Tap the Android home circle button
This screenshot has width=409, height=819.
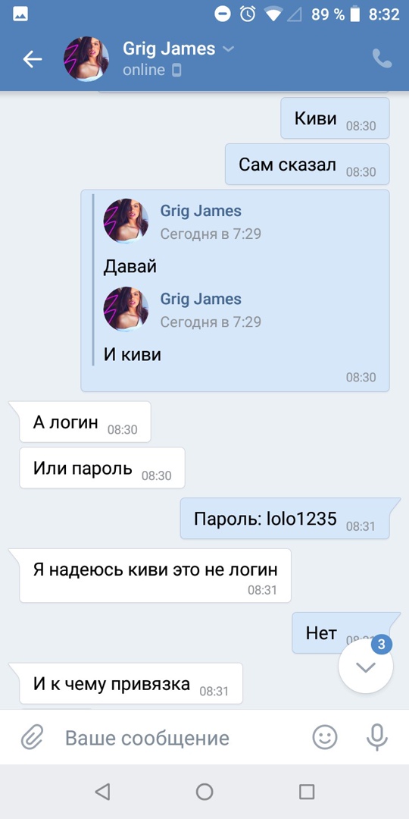(x=204, y=792)
